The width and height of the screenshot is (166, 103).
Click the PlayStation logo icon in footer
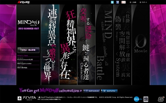click(19, 98)
